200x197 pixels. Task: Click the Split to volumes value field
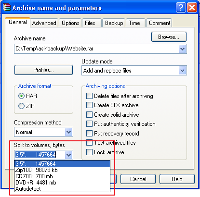(40, 155)
